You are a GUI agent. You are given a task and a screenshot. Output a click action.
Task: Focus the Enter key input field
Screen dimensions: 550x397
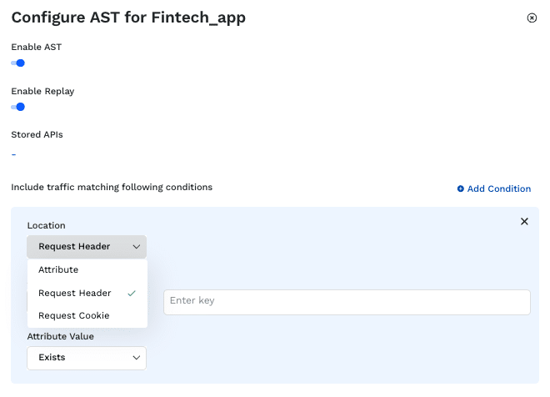click(347, 301)
